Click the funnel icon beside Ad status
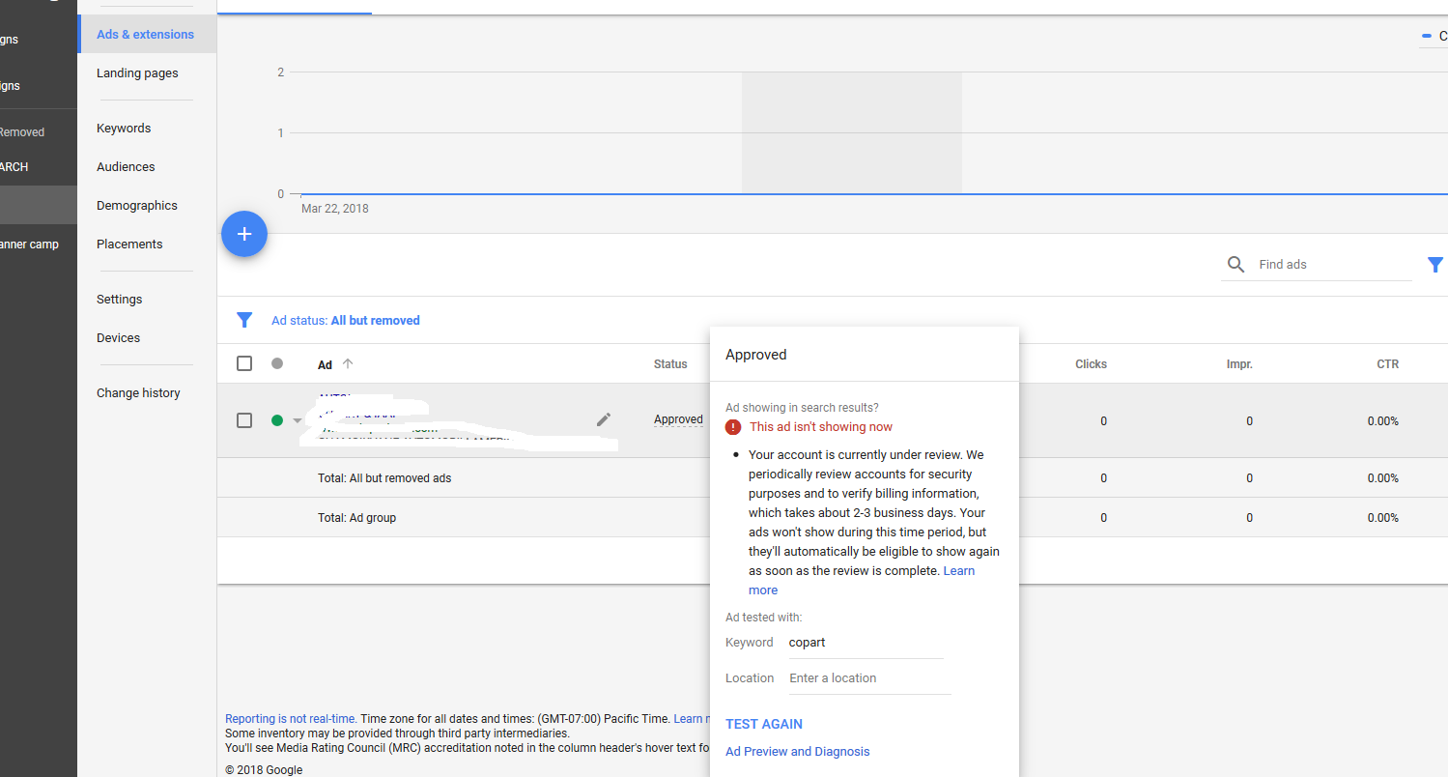The image size is (1448, 777). coord(244,320)
